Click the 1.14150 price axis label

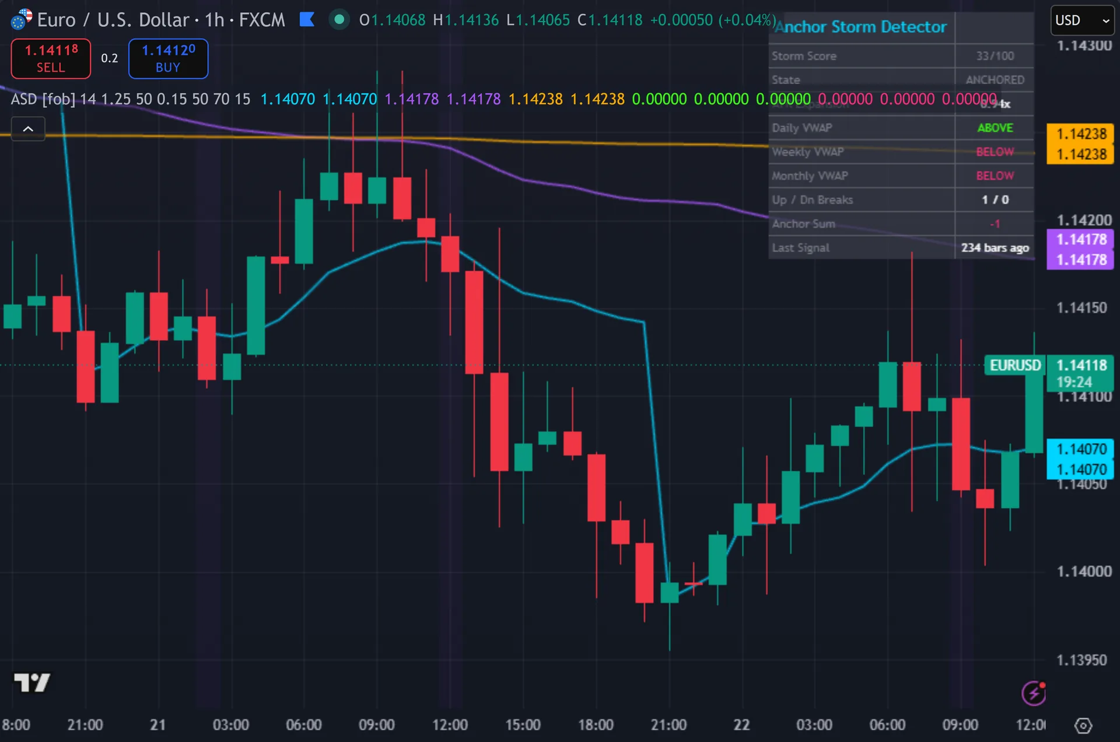point(1081,307)
